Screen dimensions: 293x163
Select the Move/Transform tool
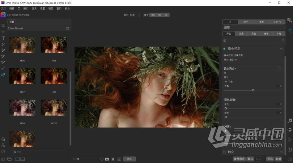click(x=3, y=32)
